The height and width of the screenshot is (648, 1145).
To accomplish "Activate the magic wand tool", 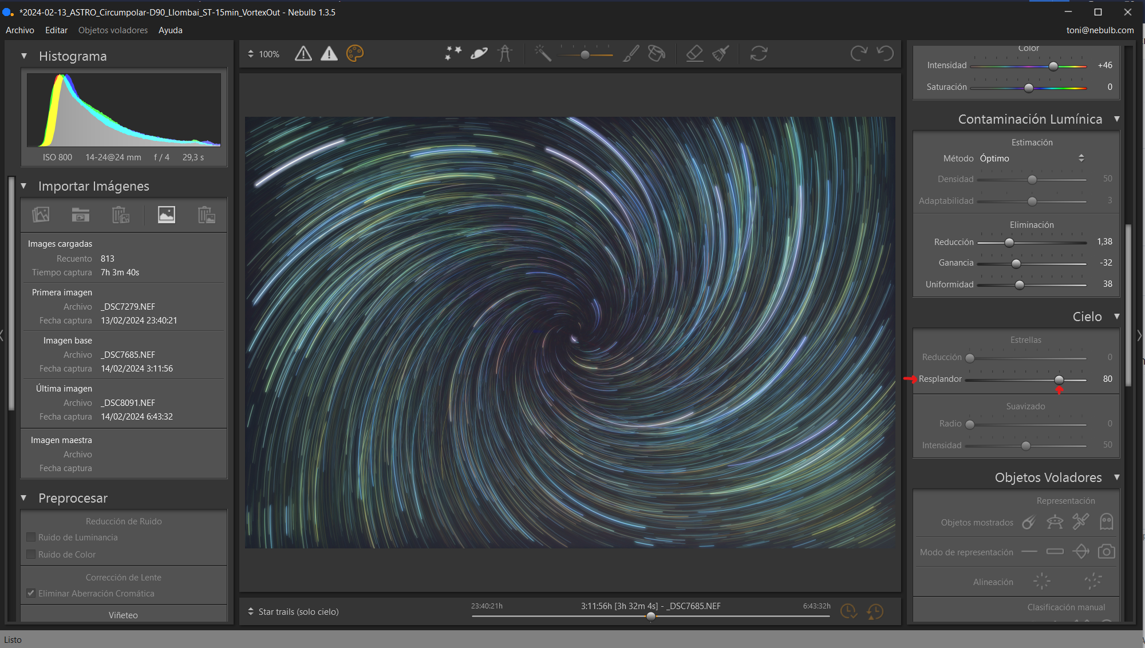I will [543, 54].
